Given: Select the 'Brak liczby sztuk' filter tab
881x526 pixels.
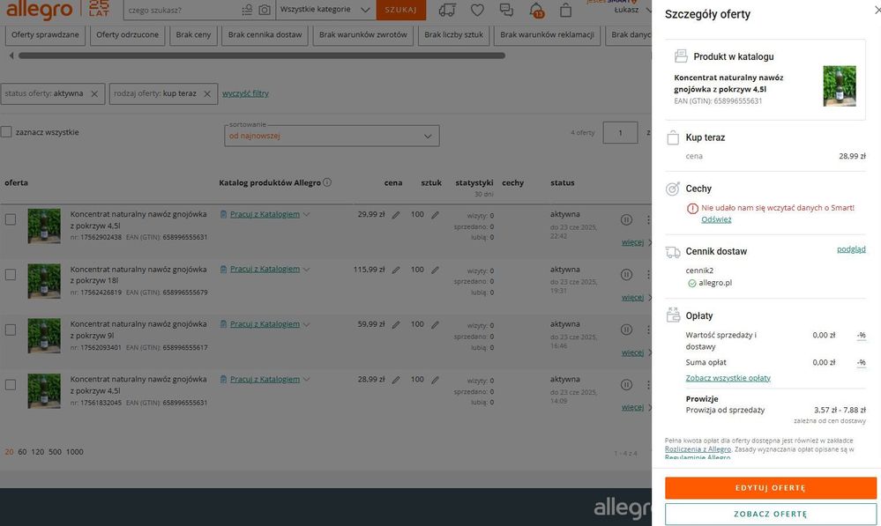Looking at the screenshot, I should pyautogui.click(x=453, y=35).
